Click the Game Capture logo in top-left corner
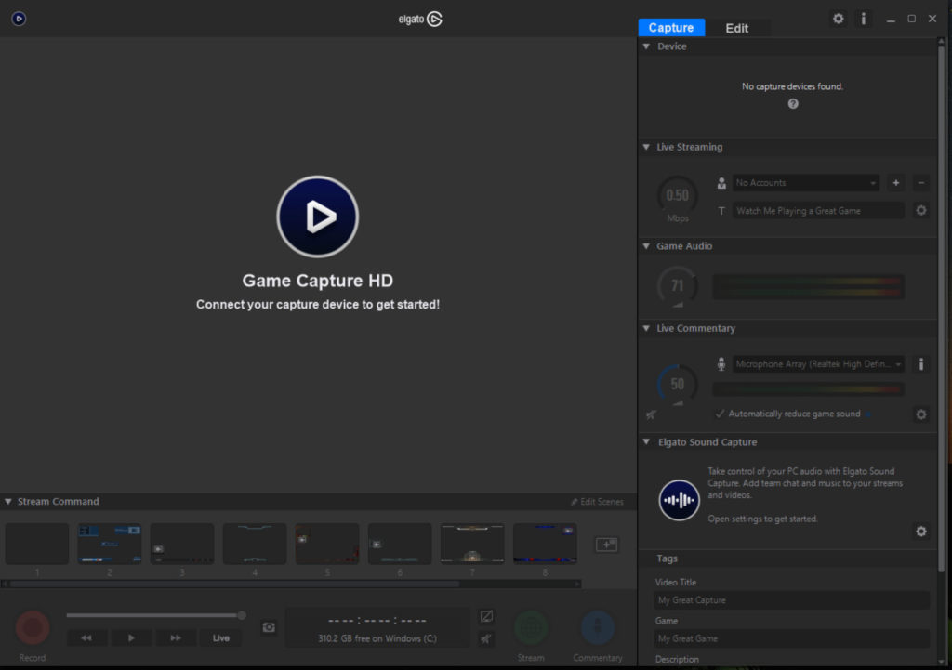Viewport: 952px width, 670px height. point(19,19)
